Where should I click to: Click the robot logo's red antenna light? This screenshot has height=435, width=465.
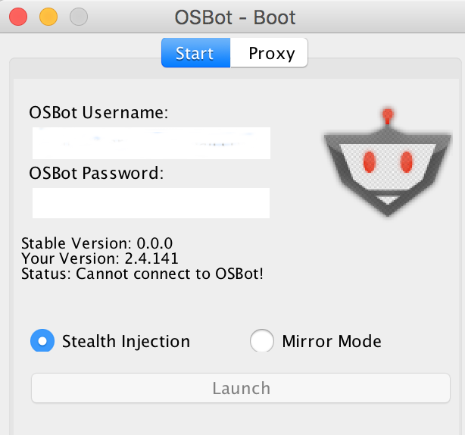click(x=388, y=114)
